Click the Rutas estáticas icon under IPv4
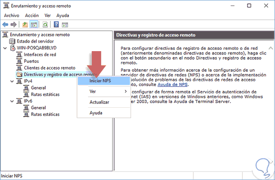This screenshot has height=180, width=275. pos(26,94)
